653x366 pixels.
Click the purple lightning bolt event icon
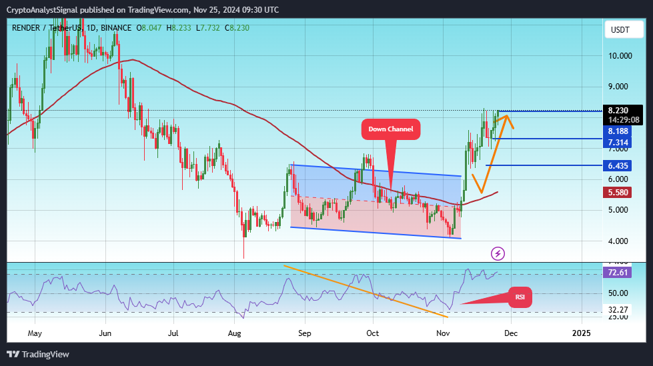click(x=498, y=253)
